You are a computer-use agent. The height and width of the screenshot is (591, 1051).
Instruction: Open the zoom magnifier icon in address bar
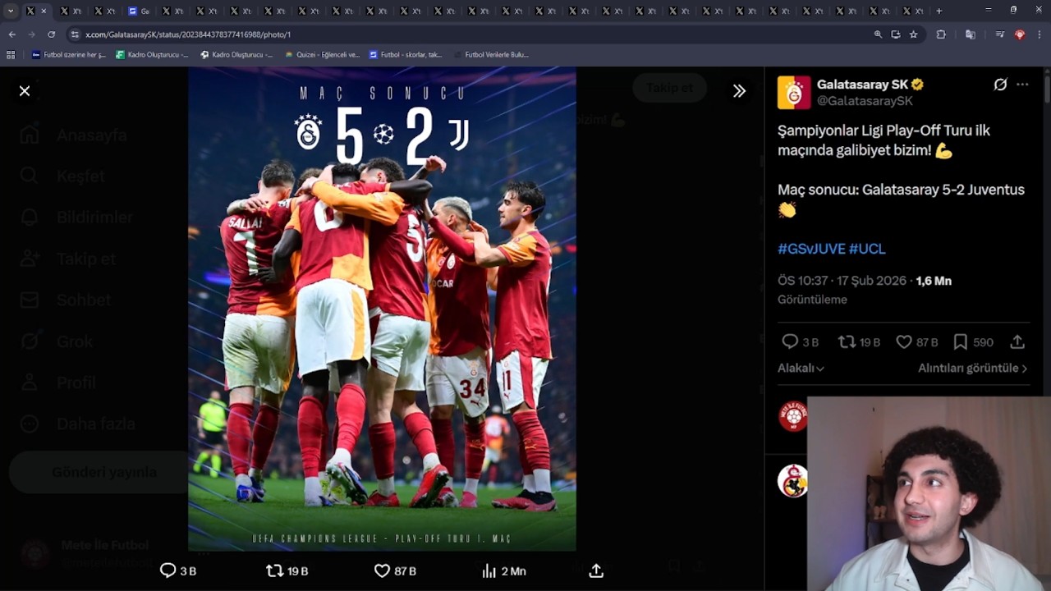point(878,34)
